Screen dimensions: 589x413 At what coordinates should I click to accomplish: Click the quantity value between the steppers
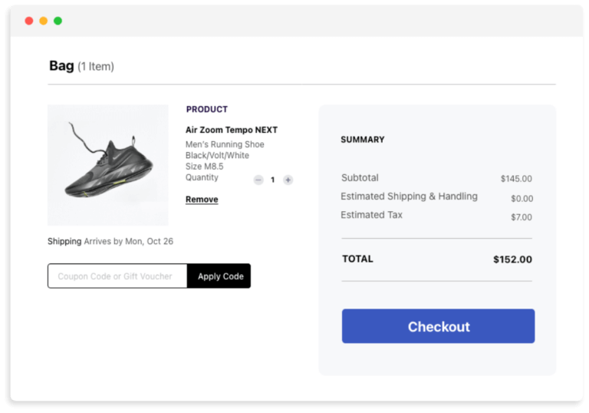click(273, 180)
